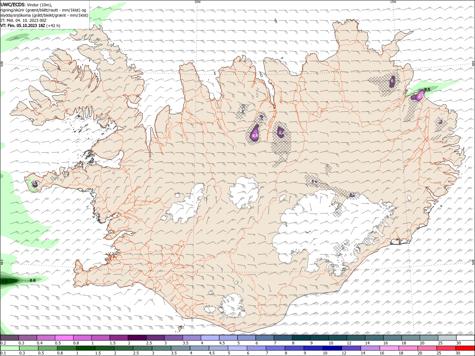Click the dark teal swatch labeled 8 in the snow legend
The height and width of the screenshot is (356, 475).
pos(301,338)
